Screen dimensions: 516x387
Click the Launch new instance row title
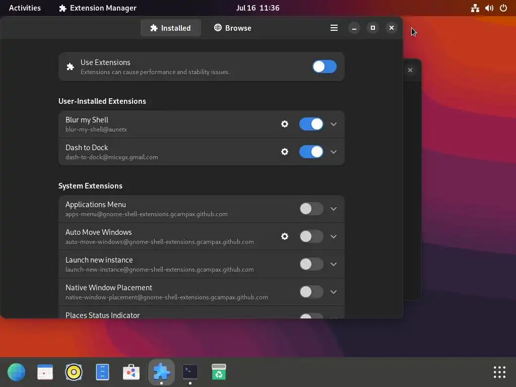coord(99,260)
